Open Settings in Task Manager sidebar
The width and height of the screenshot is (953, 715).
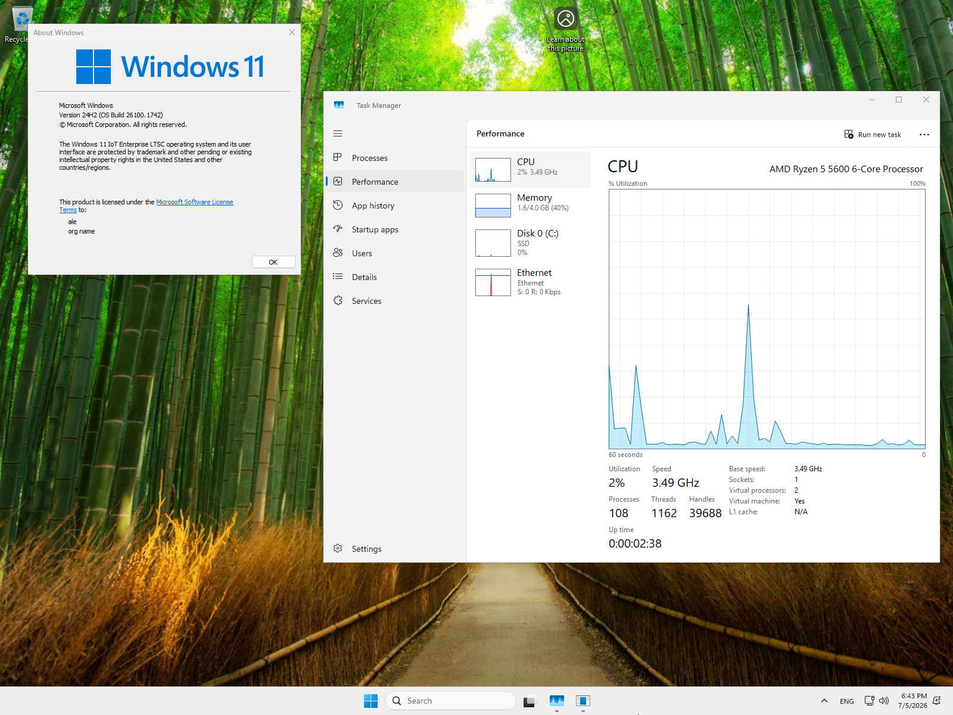tap(395, 549)
